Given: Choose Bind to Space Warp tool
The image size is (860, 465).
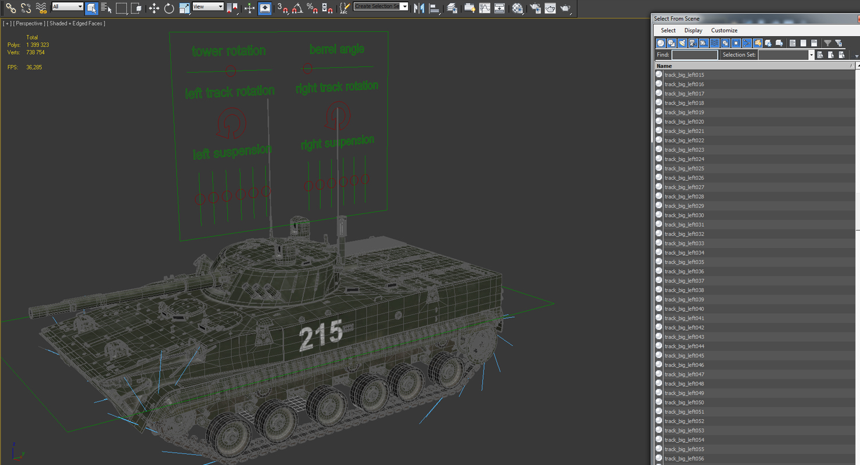Looking at the screenshot, I should 41,8.
